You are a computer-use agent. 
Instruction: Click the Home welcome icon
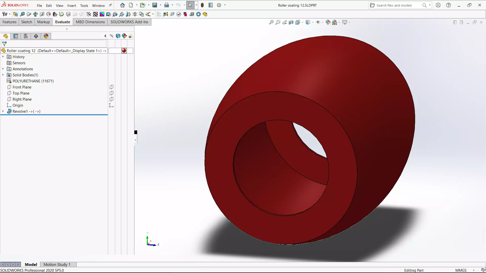123,5
